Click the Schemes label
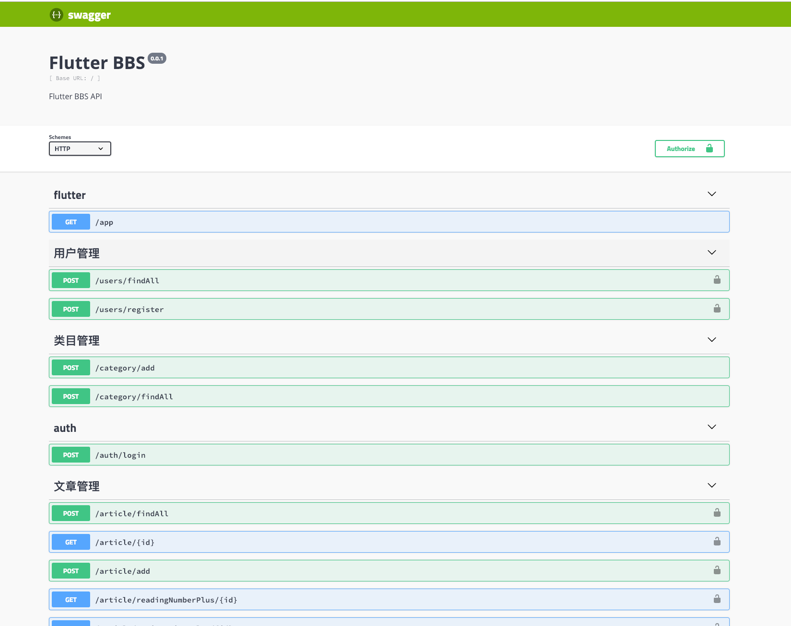The width and height of the screenshot is (791, 626). (60, 137)
